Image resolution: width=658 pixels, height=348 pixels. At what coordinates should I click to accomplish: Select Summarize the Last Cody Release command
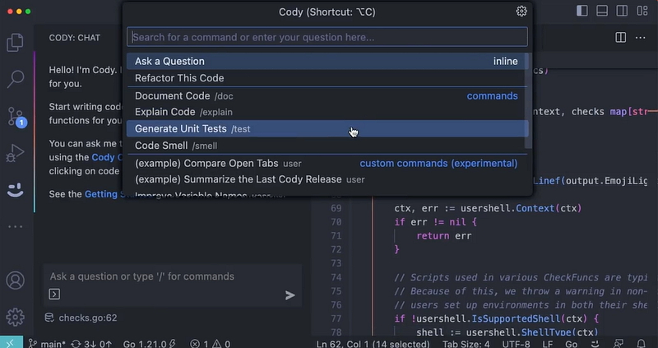pos(326,179)
